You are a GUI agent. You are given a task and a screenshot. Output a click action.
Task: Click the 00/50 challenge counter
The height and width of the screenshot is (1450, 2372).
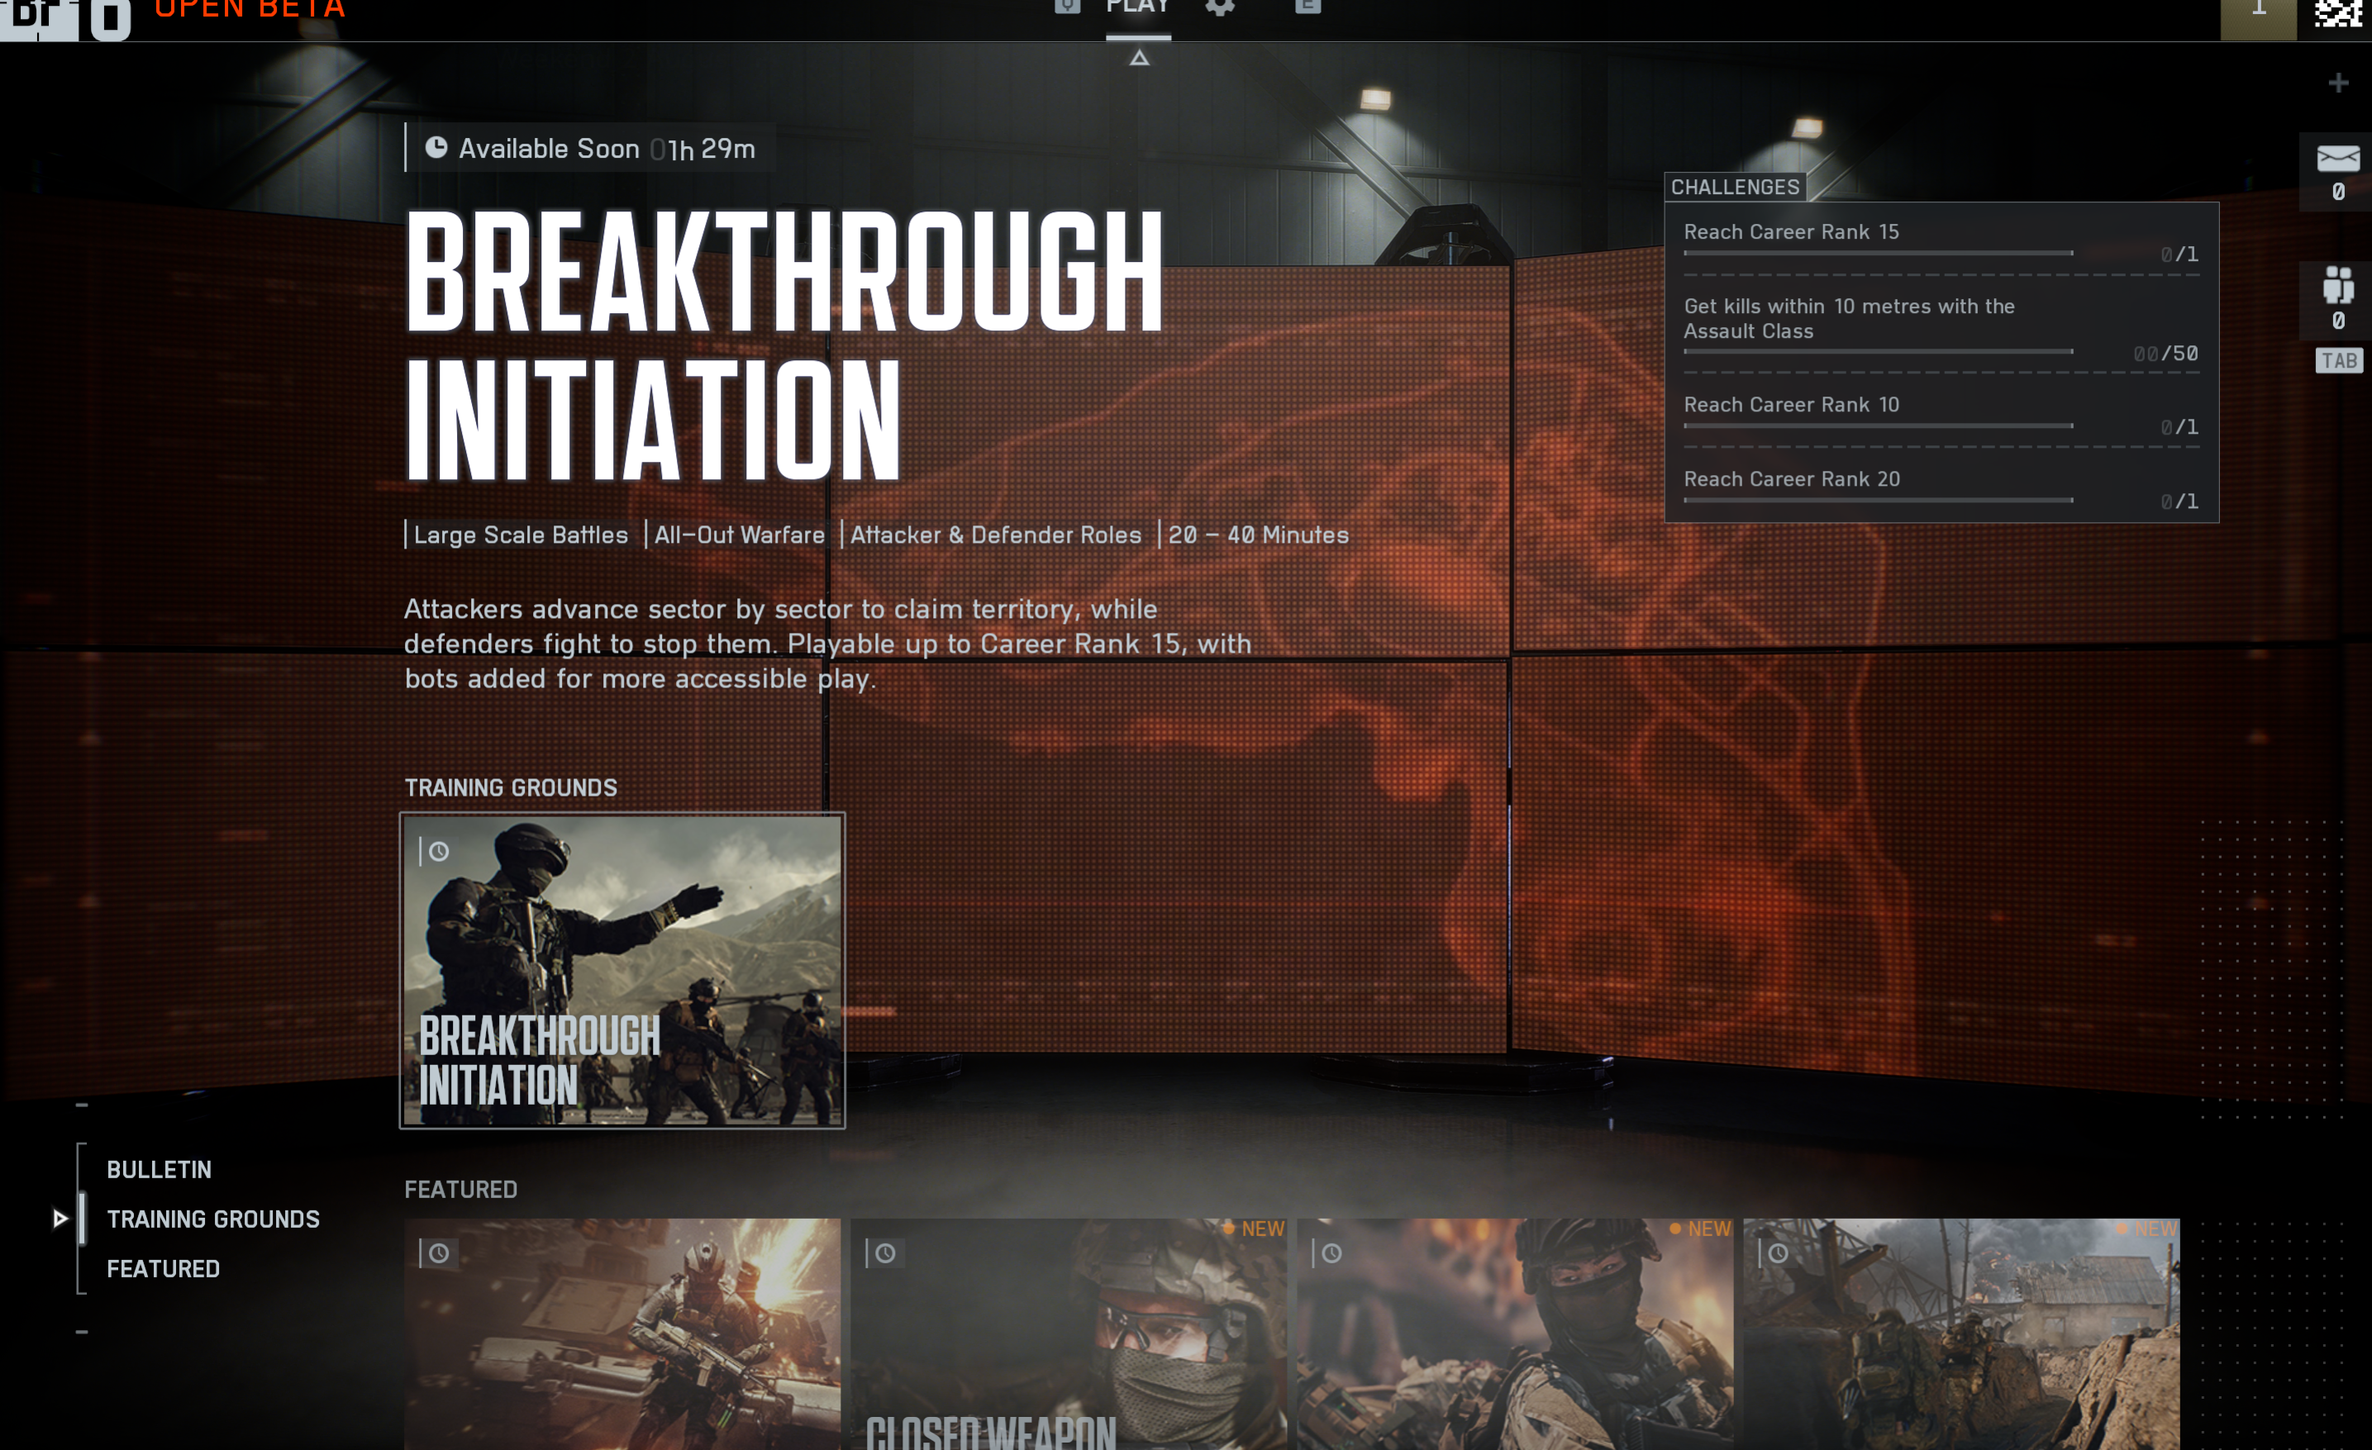tap(2166, 353)
